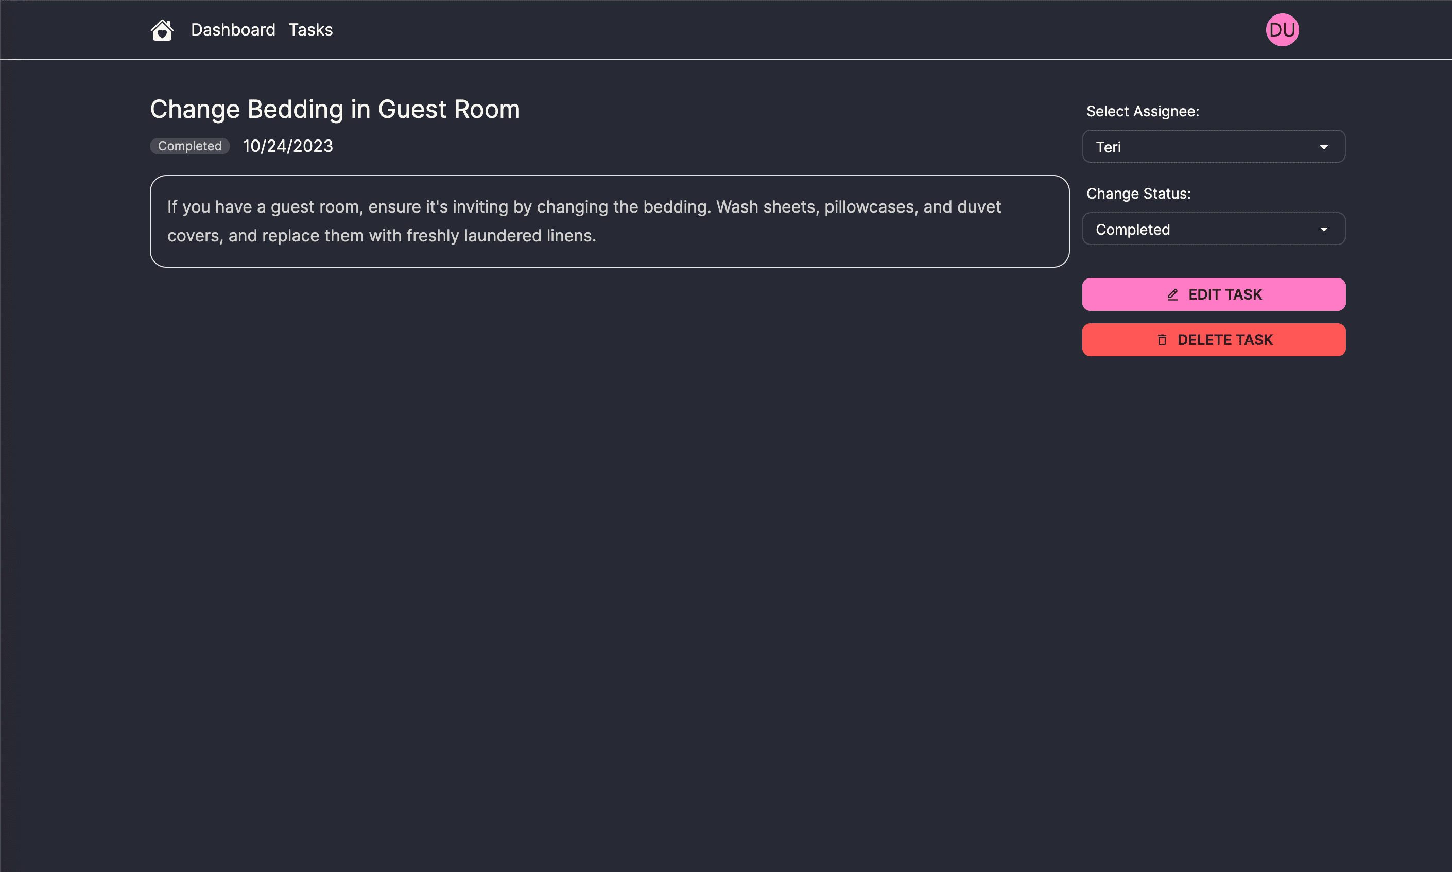Click the Change Status label
The image size is (1452, 872).
coord(1138,194)
